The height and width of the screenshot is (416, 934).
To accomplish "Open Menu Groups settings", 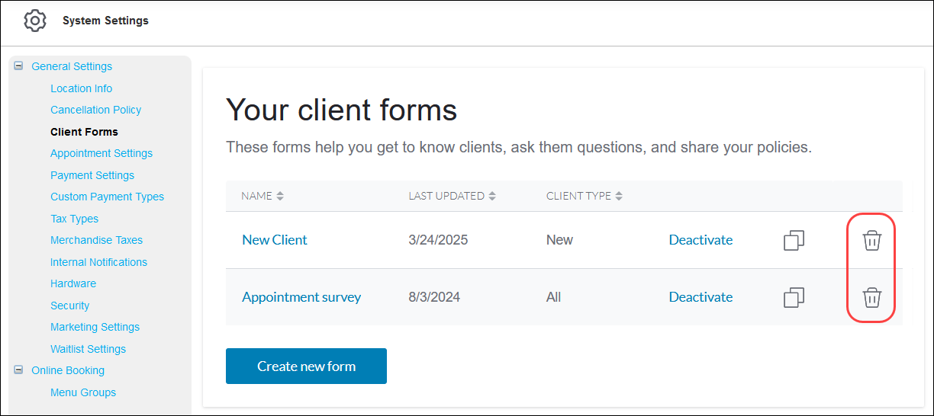I will (83, 392).
